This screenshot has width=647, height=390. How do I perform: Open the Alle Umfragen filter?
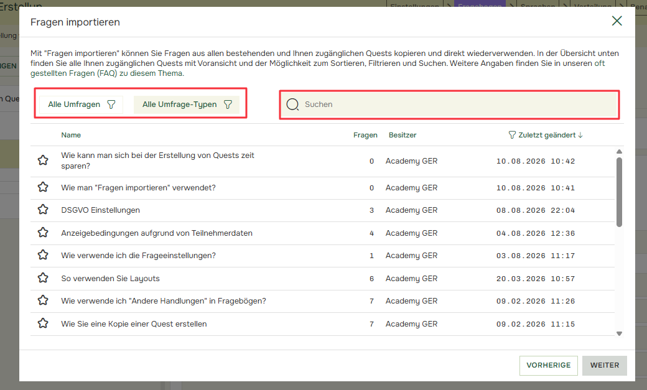(x=81, y=104)
